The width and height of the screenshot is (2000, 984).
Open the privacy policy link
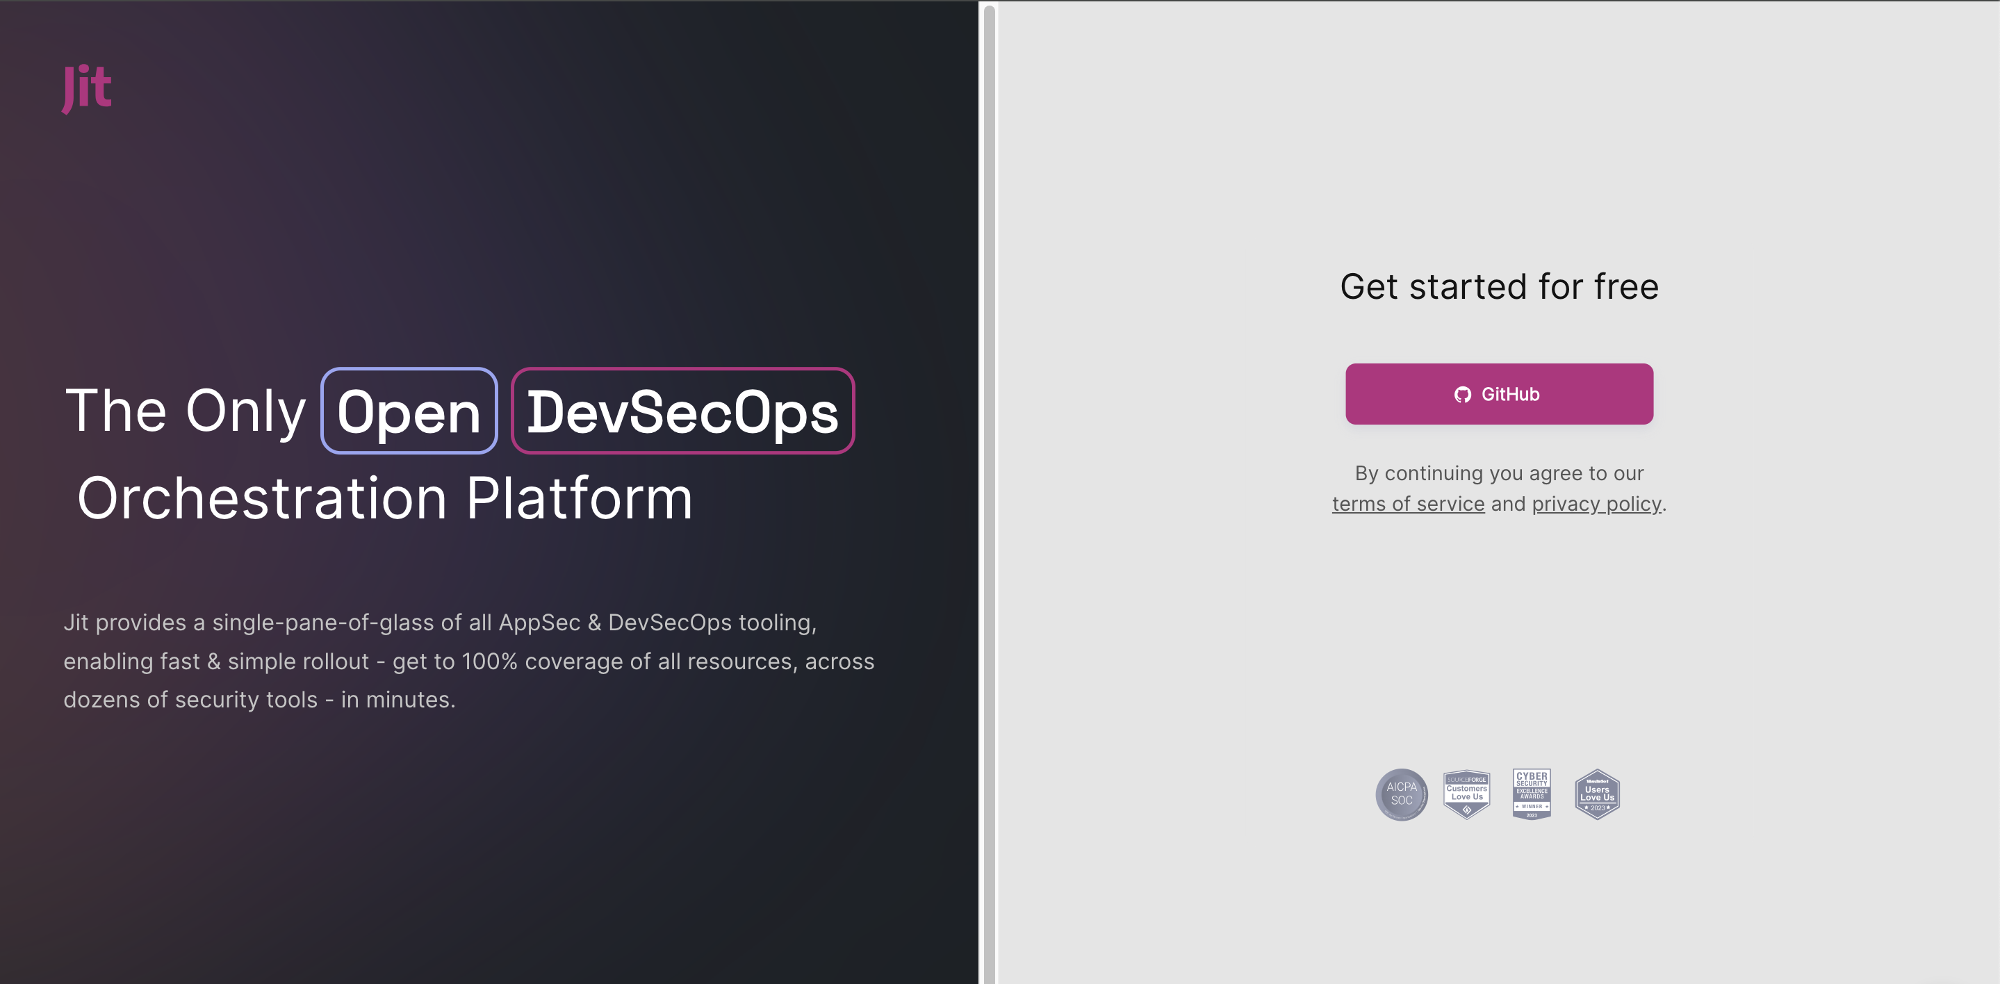[1596, 504]
